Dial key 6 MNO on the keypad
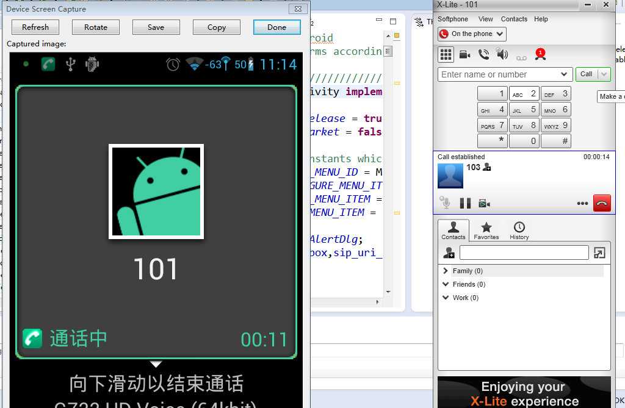 coord(555,109)
